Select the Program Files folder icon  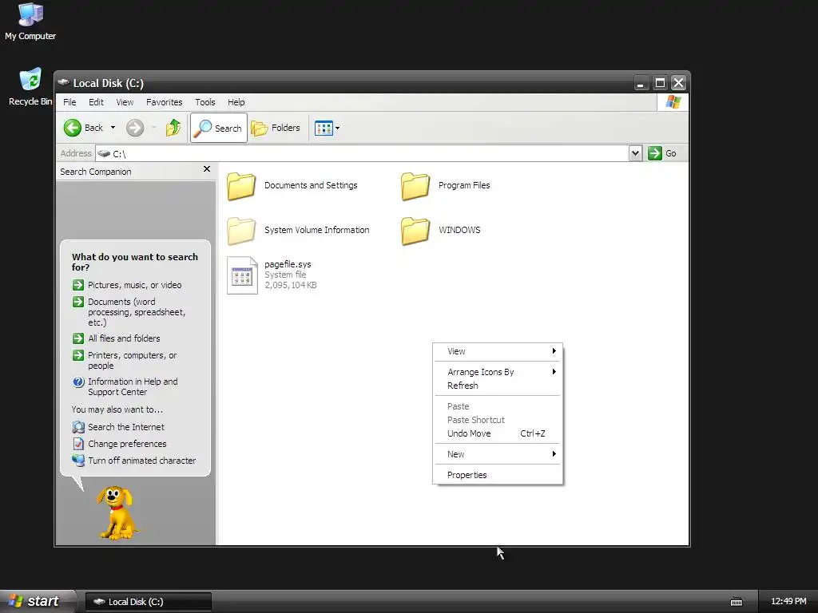coord(415,186)
